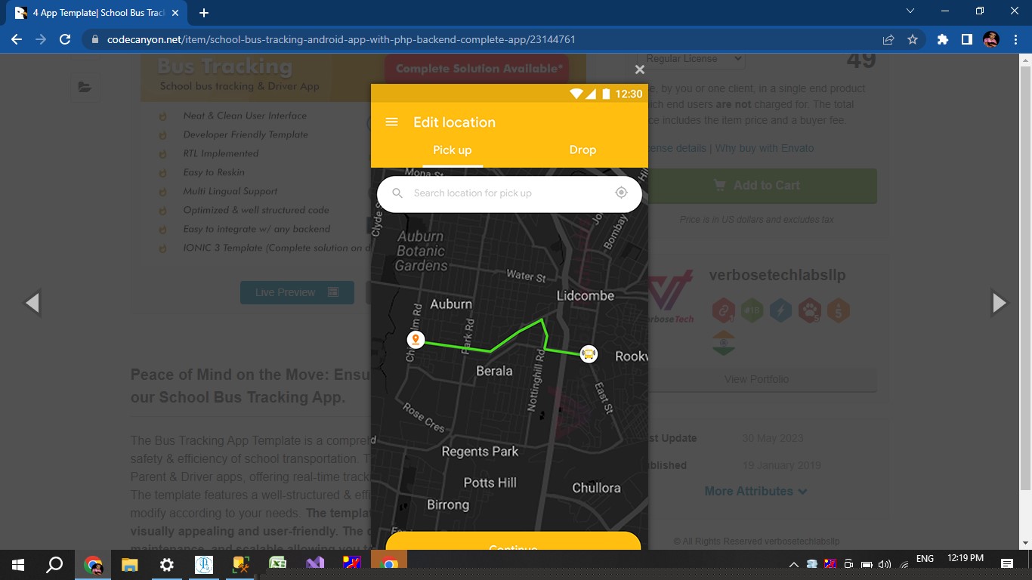Expand More Attributes section

(755, 491)
